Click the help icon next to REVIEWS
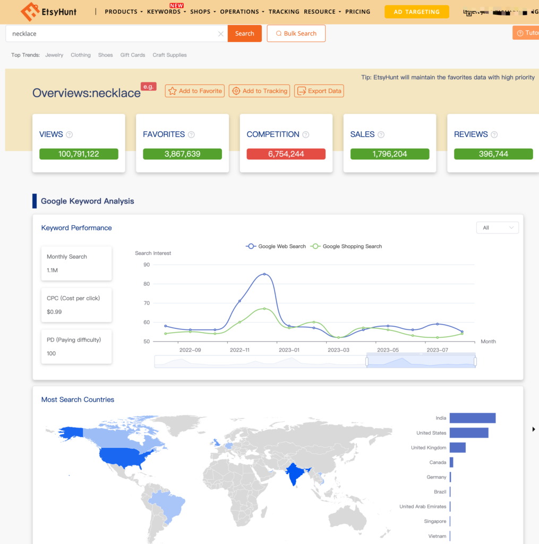This screenshot has width=539, height=544. coord(494,135)
